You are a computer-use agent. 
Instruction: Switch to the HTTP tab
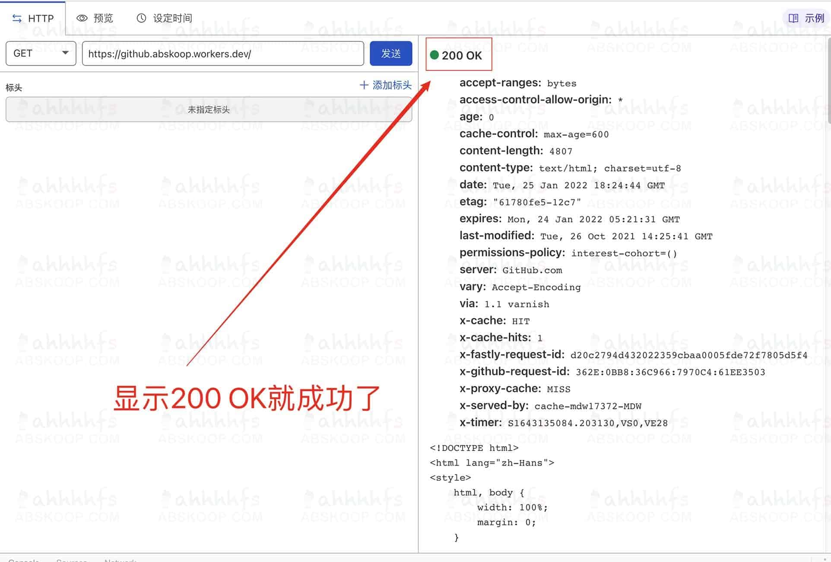[33, 18]
